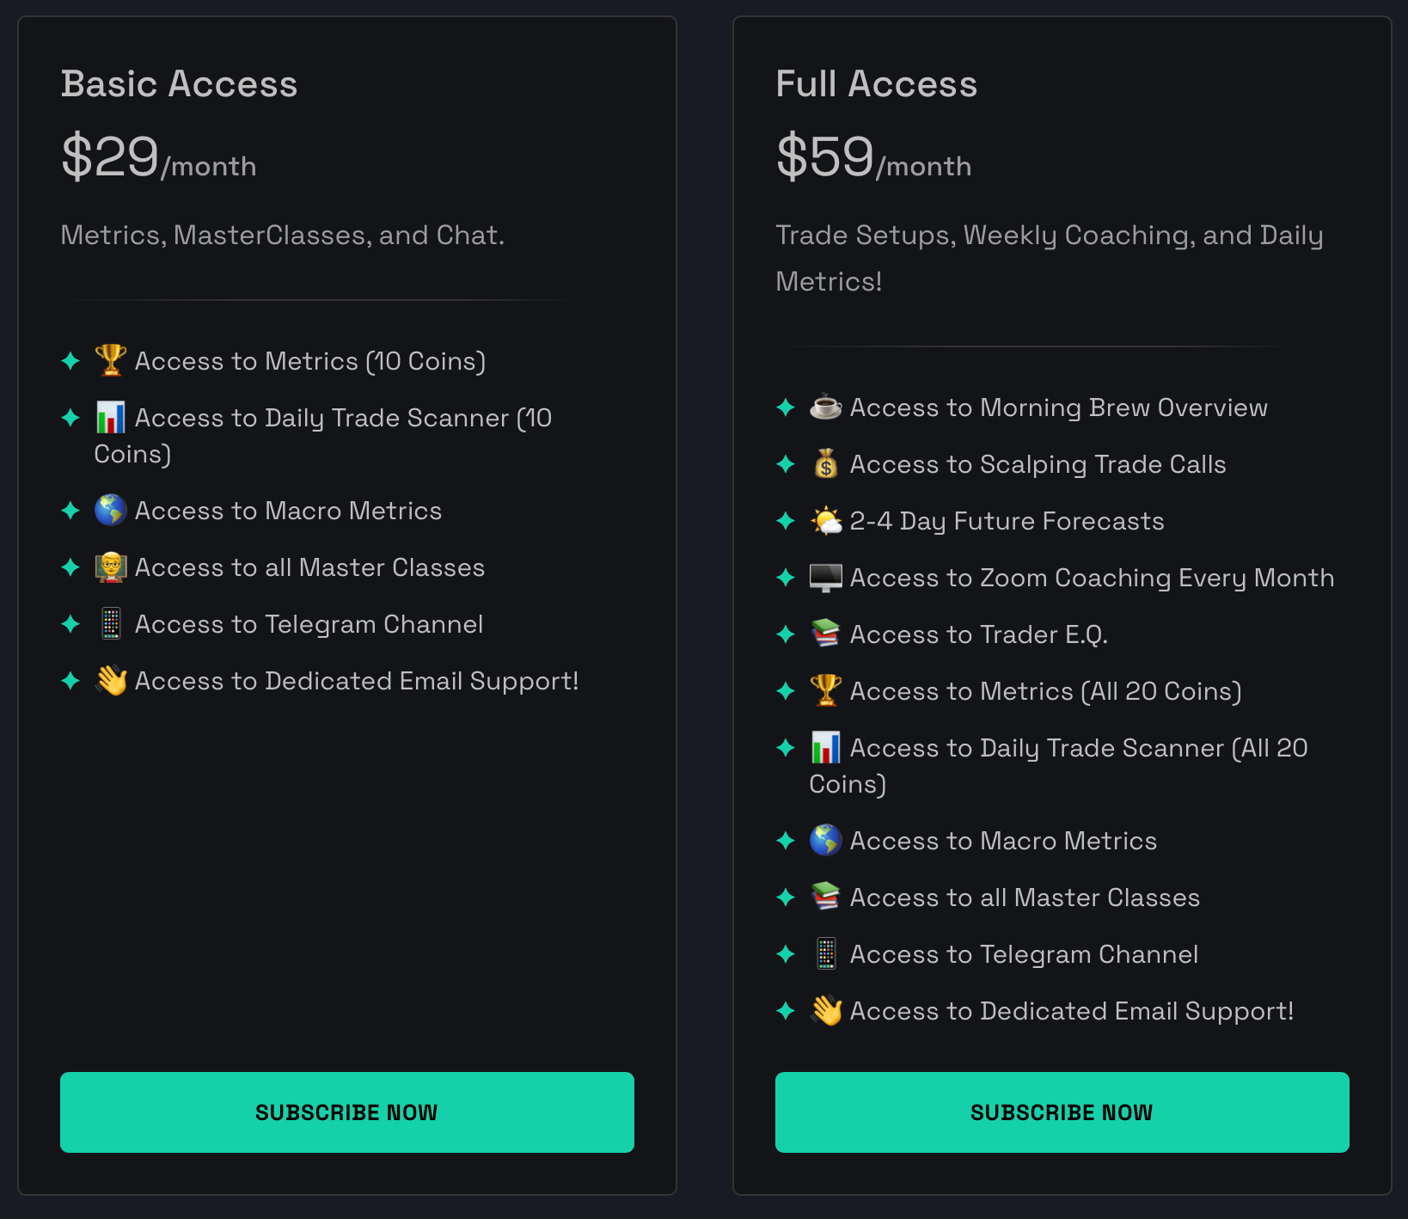The width and height of the screenshot is (1408, 1219).
Task: Click Access to Scalping Trade Calls text
Action: click(1038, 464)
